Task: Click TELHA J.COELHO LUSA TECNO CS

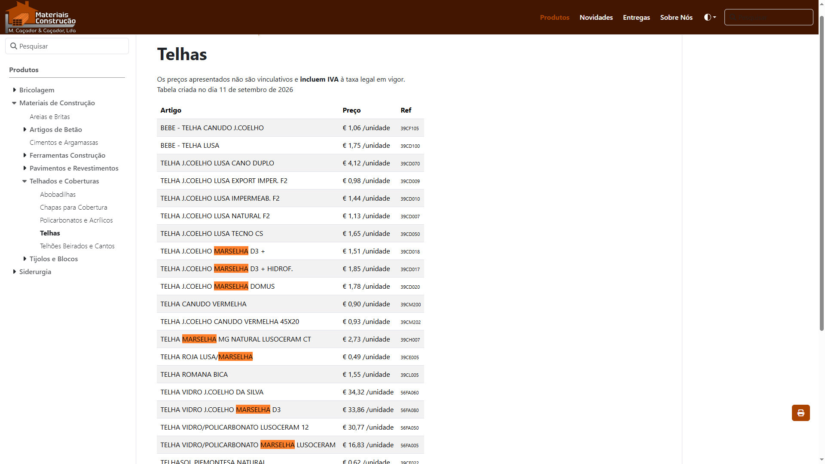Action: click(x=211, y=233)
